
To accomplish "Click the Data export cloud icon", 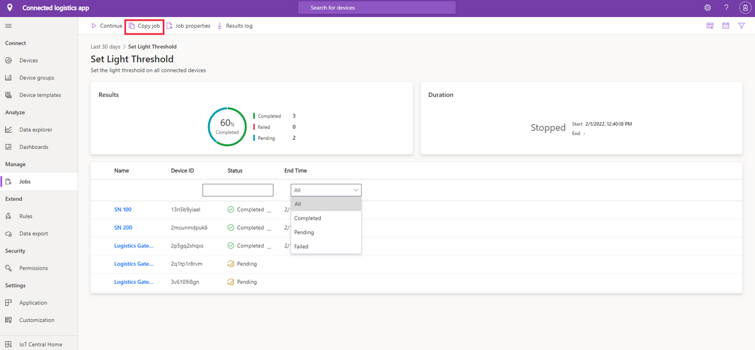I will pyautogui.click(x=9, y=234).
